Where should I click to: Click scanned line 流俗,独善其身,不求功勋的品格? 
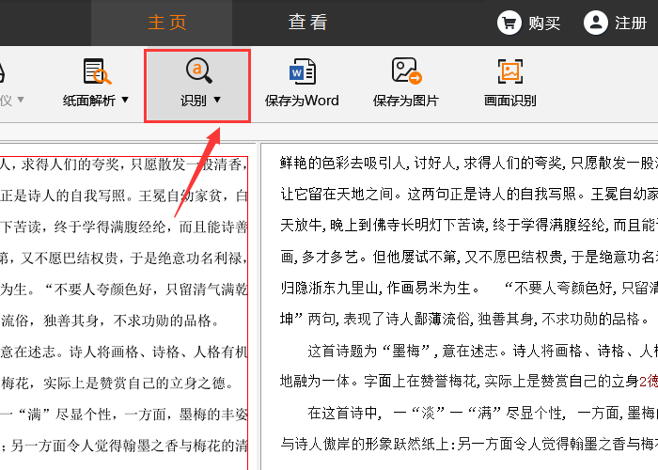coord(110,321)
